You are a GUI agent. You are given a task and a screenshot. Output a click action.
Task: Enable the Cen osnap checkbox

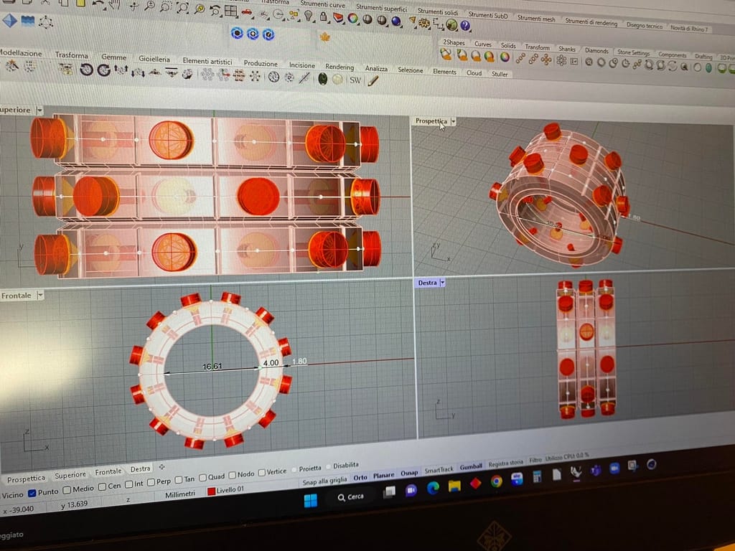pos(102,487)
